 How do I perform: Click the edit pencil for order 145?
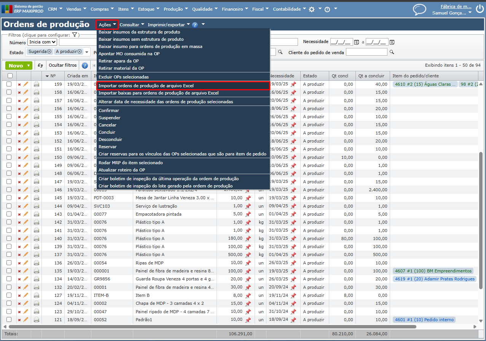tap(26, 198)
